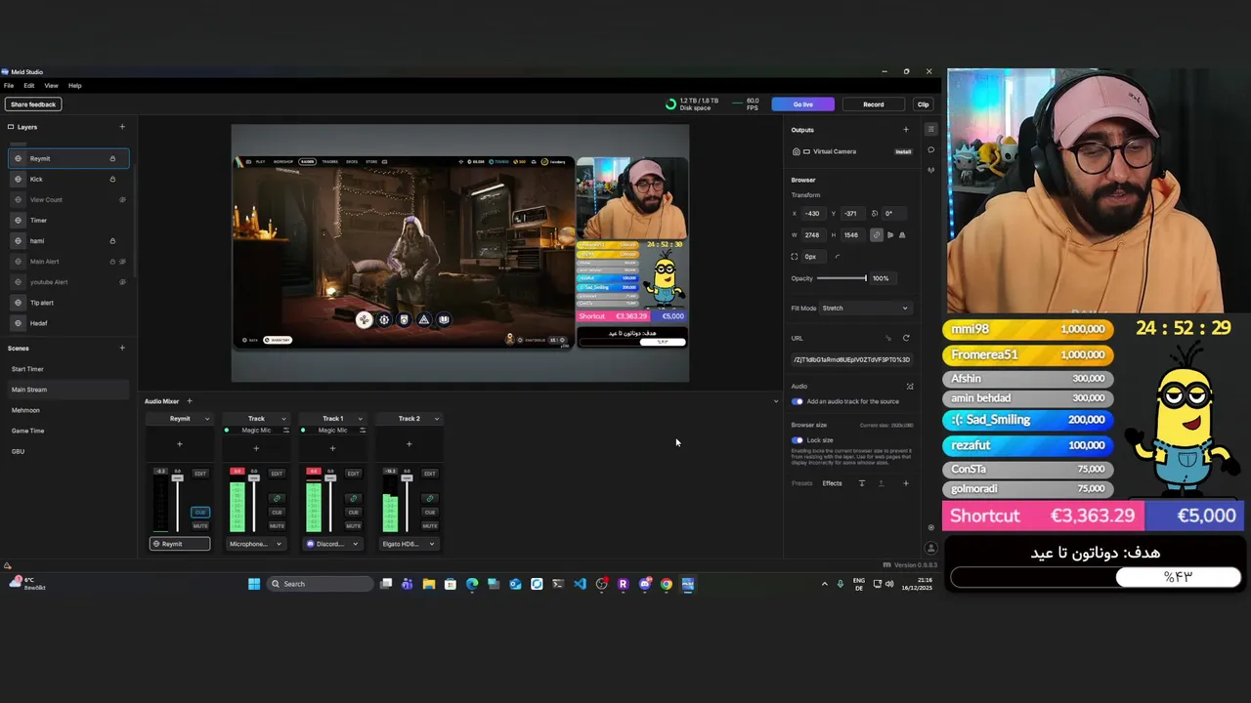The image size is (1251, 703).
Task: Open Magic Mic settings on Track 1
Action: (x=362, y=430)
